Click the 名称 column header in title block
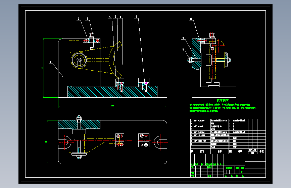 pyautogui.click(x=220, y=151)
